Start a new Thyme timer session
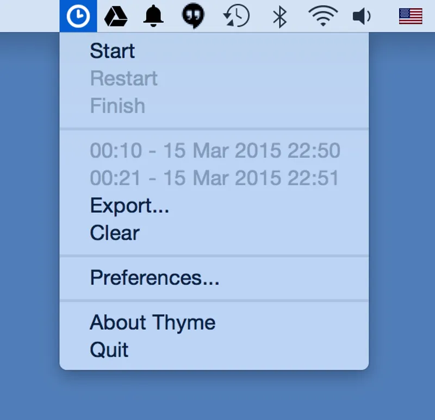Image resolution: width=435 pixels, height=420 pixels. point(113,51)
